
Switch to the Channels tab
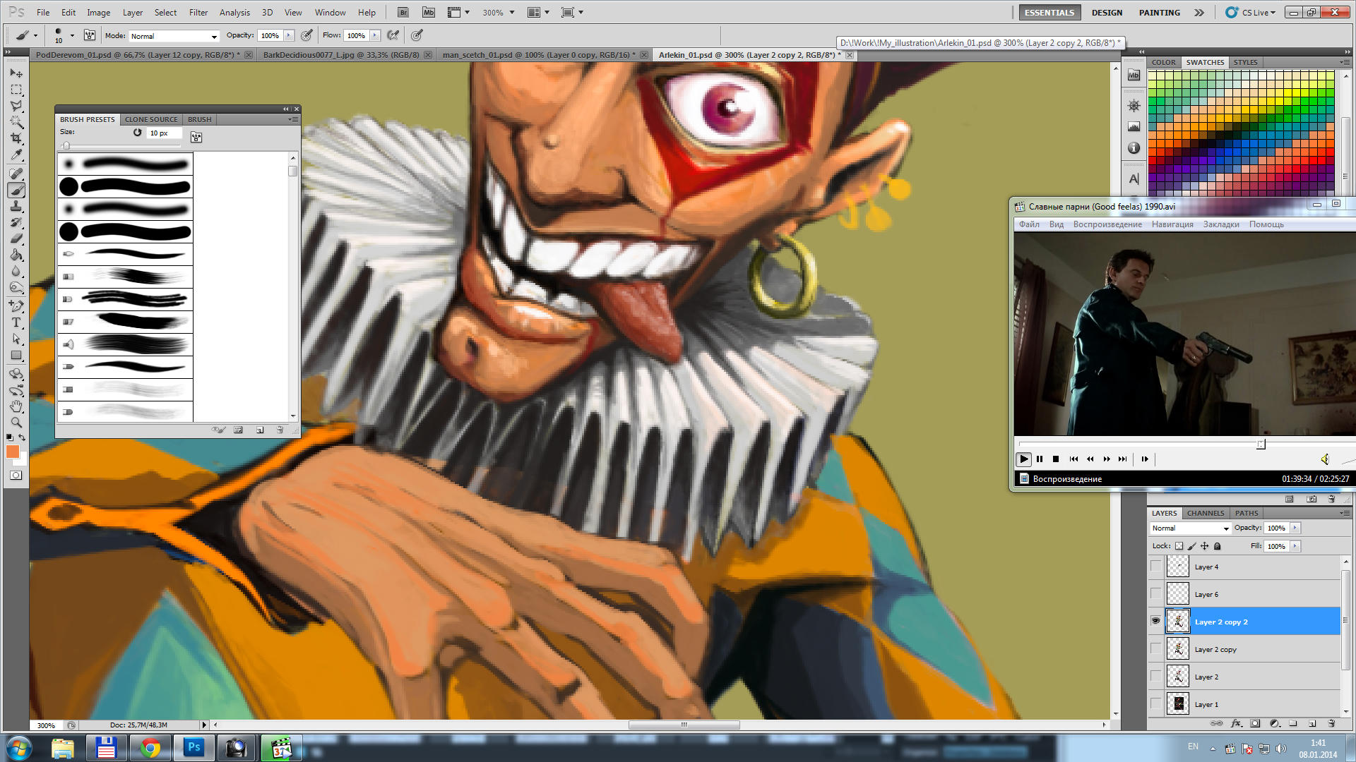(x=1205, y=513)
